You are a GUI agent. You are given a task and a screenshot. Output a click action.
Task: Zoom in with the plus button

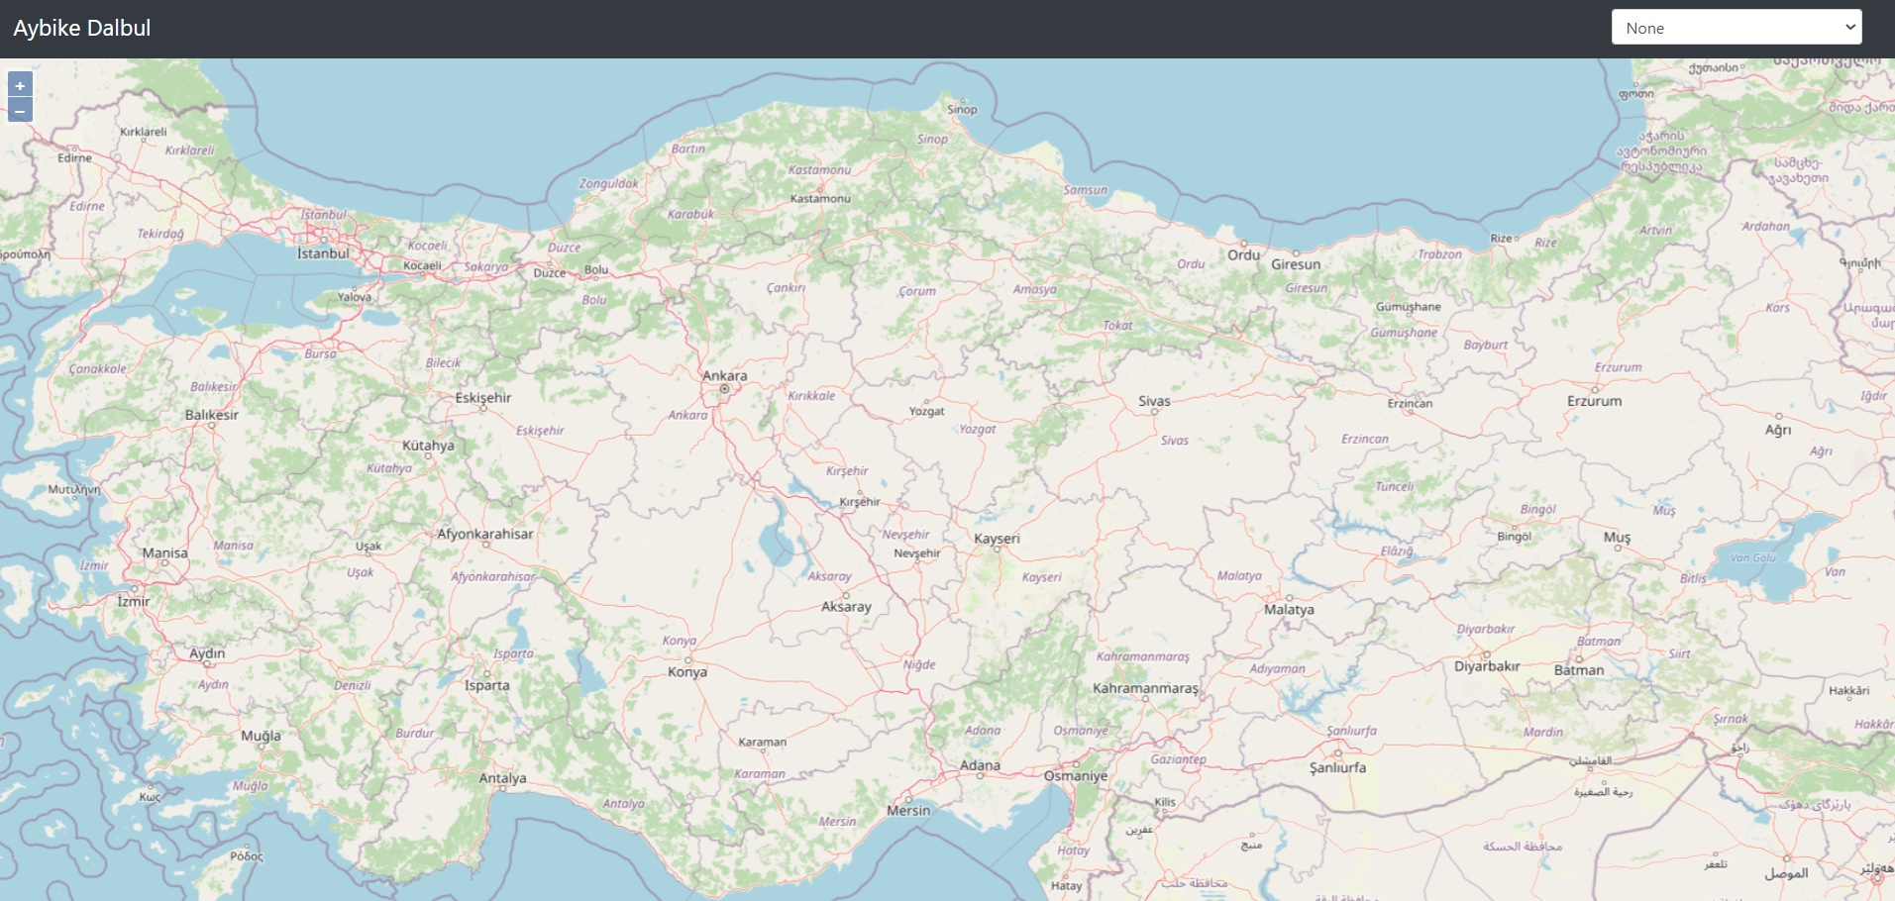click(x=20, y=85)
